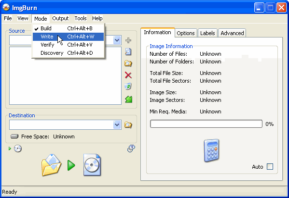
Task: Open the File menu
Action: pyautogui.click(x=8, y=18)
